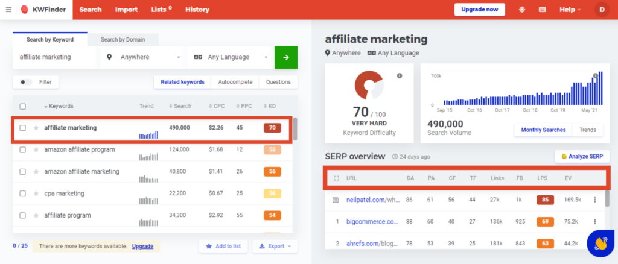Switch to Search by Domain tab
Screen dimensions: 618x264
point(123,39)
